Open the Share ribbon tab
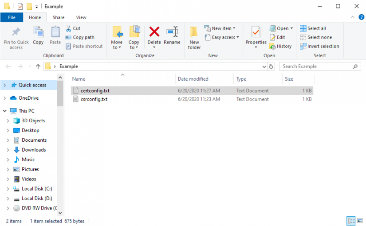This screenshot has width=366, height=226. pos(59,17)
